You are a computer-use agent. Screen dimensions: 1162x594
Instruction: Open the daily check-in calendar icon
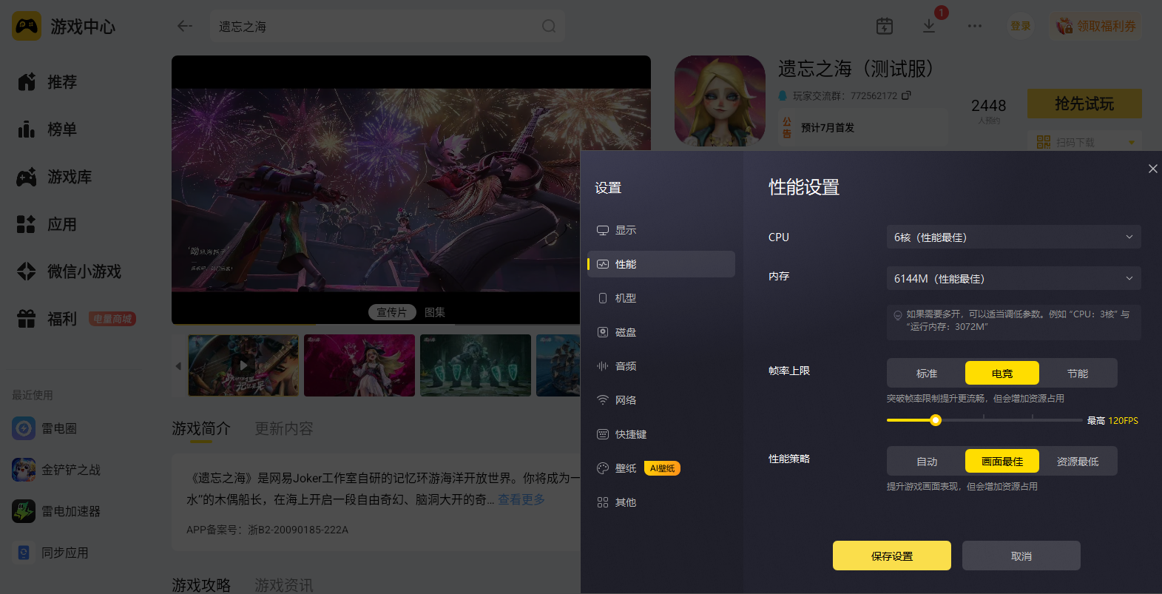click(885, 26)
